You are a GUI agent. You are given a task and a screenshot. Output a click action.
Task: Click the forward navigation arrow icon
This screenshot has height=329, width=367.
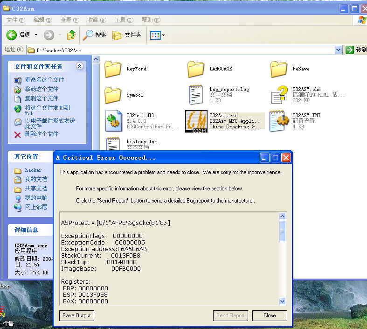(49, 35)
